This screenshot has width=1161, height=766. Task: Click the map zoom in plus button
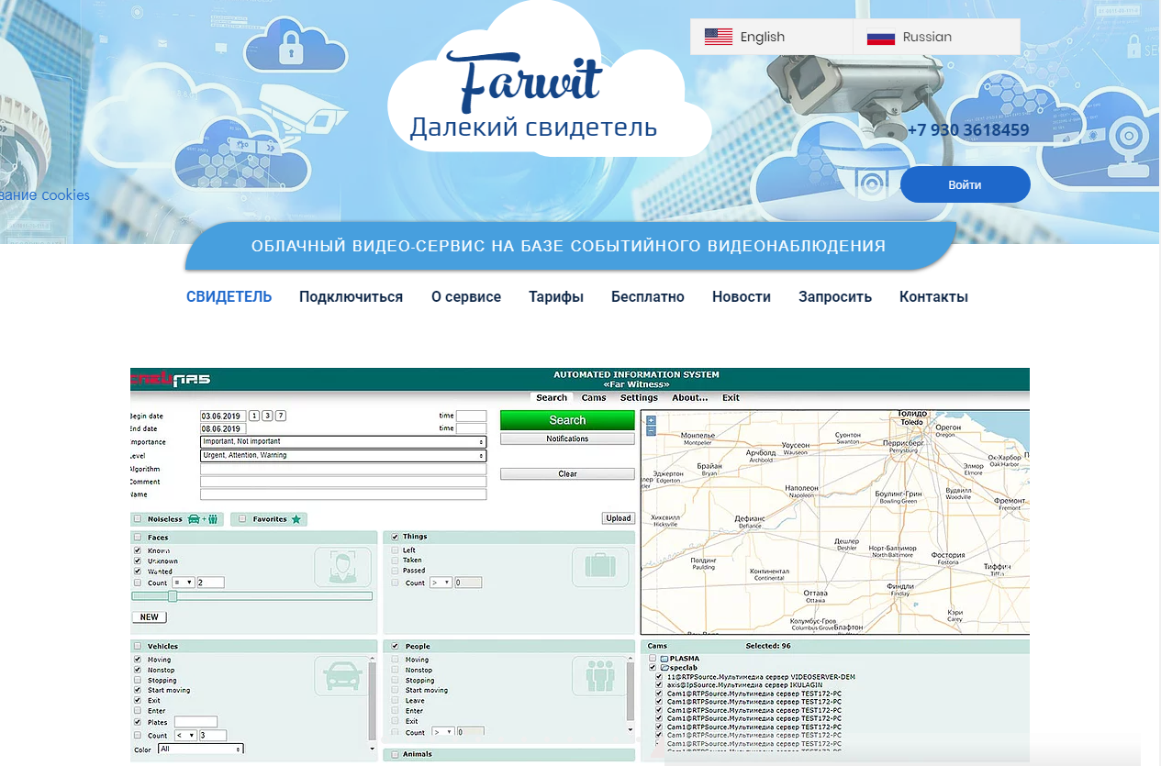651,420
